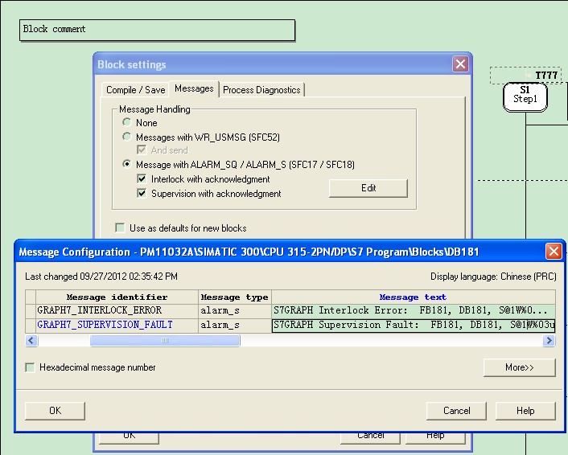This screenshot has height=455, width=568.
Task: Switch to the Messages tab
Action: click(x=194, y=88)
